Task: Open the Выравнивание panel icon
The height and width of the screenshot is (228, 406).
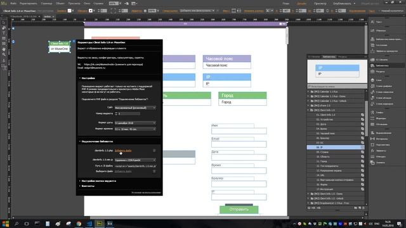Action: click(x=372, y=133)
